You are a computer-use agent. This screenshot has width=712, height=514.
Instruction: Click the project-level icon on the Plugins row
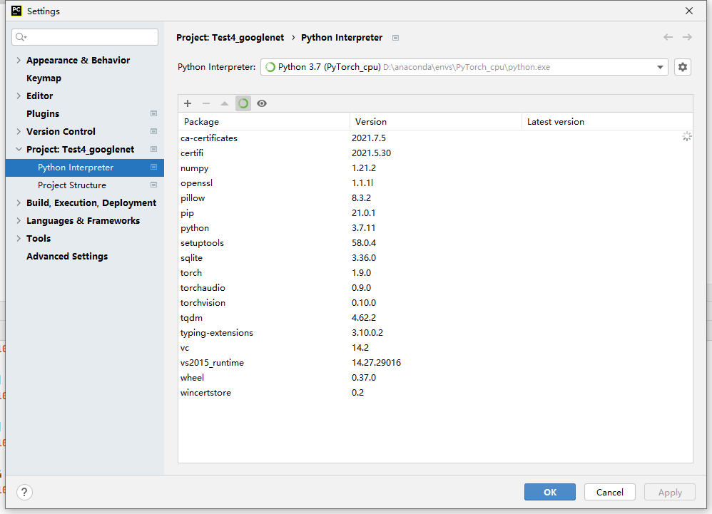[153, 113]
